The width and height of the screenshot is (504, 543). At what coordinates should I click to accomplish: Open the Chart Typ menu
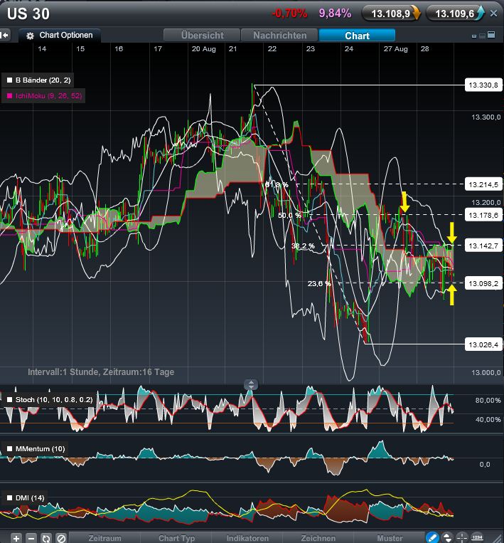[x=176, y=538]
